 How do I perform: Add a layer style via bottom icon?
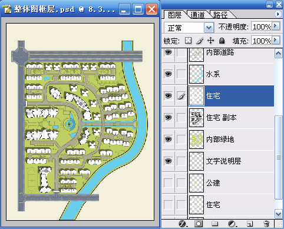click(183, 224)
